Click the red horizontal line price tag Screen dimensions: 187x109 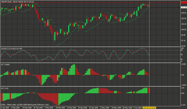click(x=184, y=2)
